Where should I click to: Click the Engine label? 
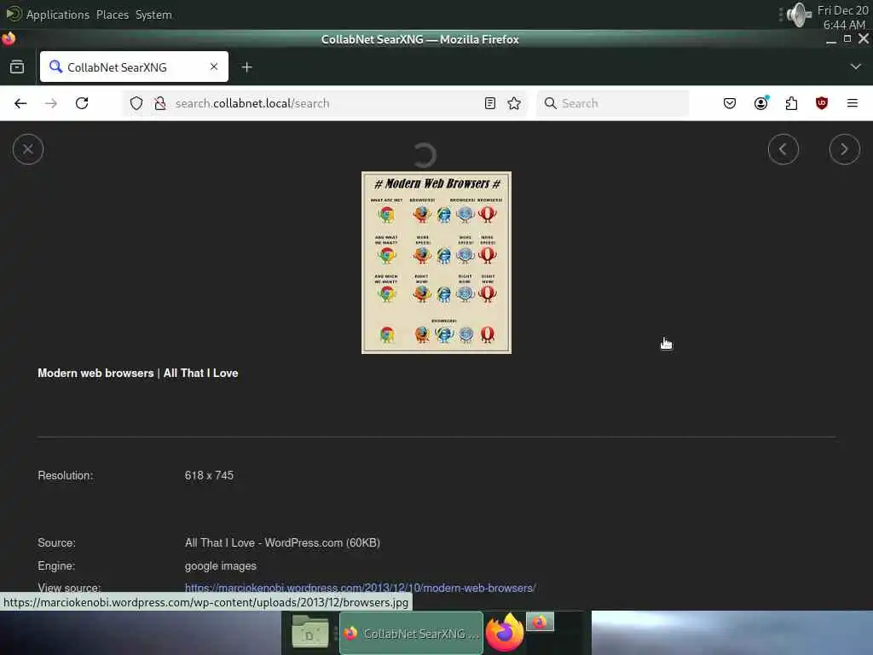56,566
